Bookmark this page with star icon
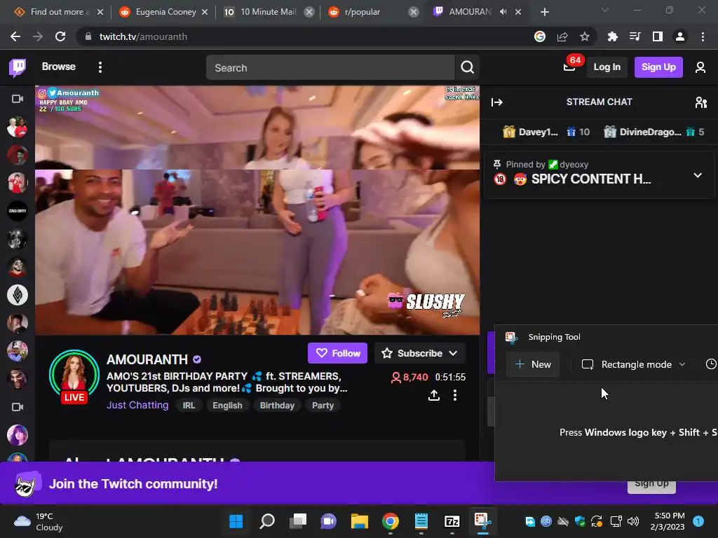This screenshot has width=718, height=538. coord(585,36)
